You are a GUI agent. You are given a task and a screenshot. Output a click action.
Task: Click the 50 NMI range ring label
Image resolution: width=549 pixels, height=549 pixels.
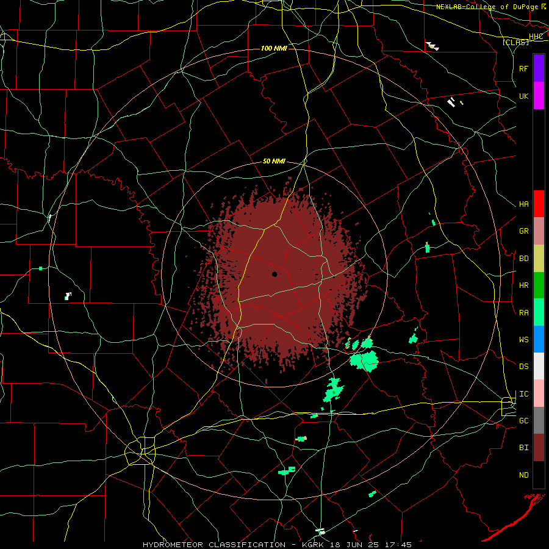coord(274,162)
